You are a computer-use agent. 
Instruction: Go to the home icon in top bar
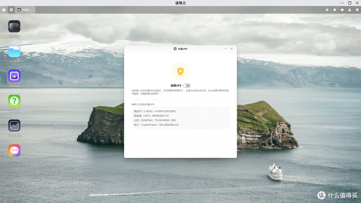coord(4,10)
